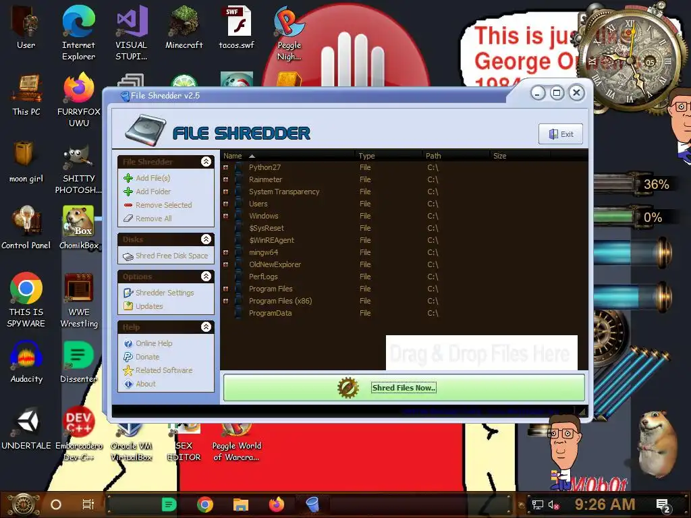Select the Program Files entry
Viewport: 691px width, 518px height.
pos(271,289)
